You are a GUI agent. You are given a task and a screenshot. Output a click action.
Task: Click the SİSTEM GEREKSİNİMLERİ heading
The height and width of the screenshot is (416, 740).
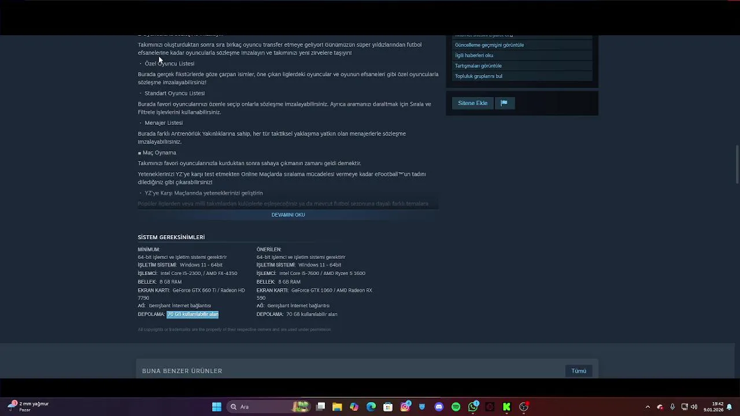171,237
